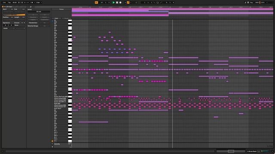The height and width of the screenshot is (154, 275).
Task: Click the Link button in top bar
Action: [x=4, y=3]
